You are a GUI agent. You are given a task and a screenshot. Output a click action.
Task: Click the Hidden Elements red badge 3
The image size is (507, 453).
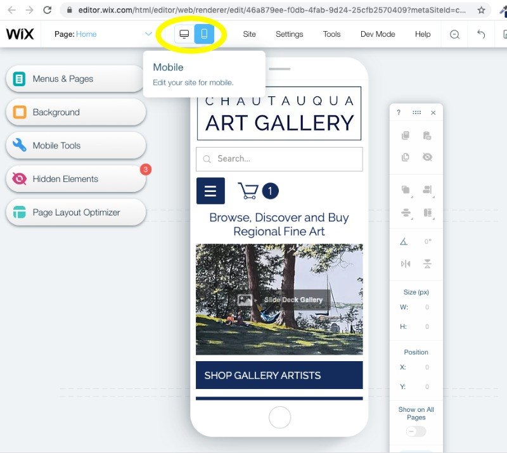[146, 169]
